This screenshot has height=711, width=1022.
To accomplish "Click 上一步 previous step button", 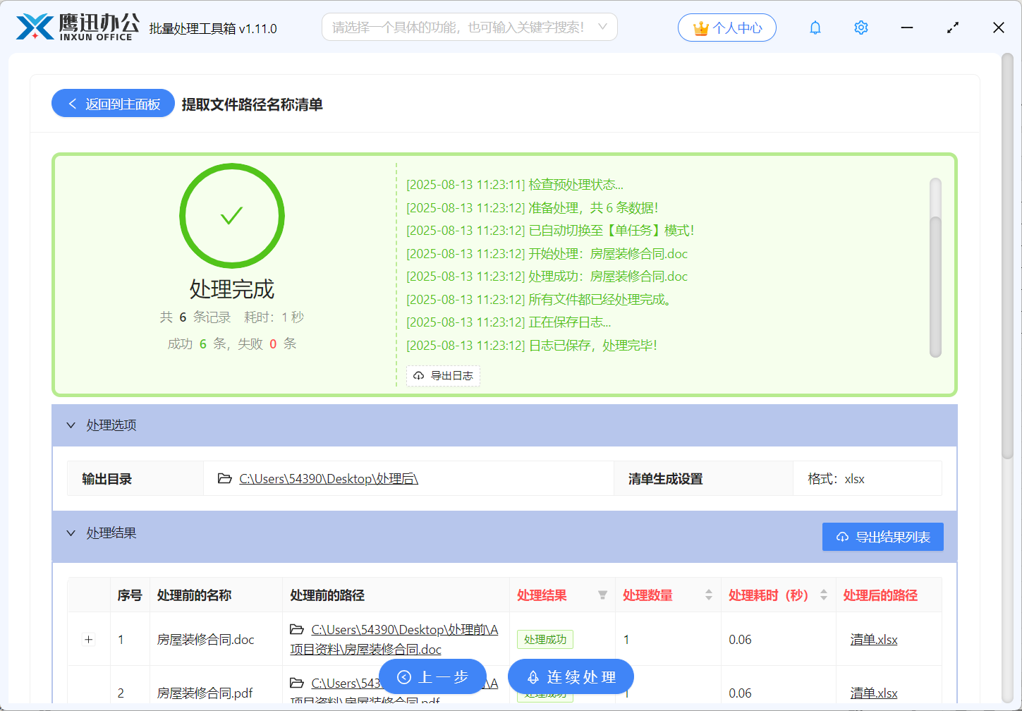I will coord(432,677).
